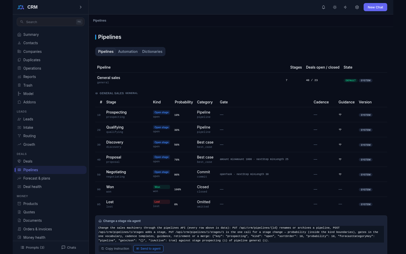Open Intake page
This screenshot has width=406, height=254.
(x=50, y=128)
